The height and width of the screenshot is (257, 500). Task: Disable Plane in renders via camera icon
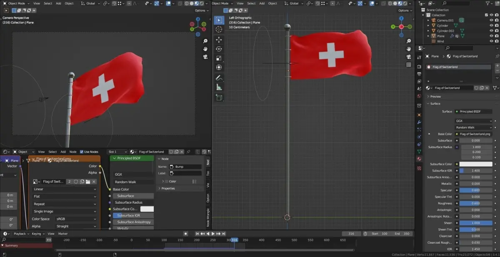497,36
